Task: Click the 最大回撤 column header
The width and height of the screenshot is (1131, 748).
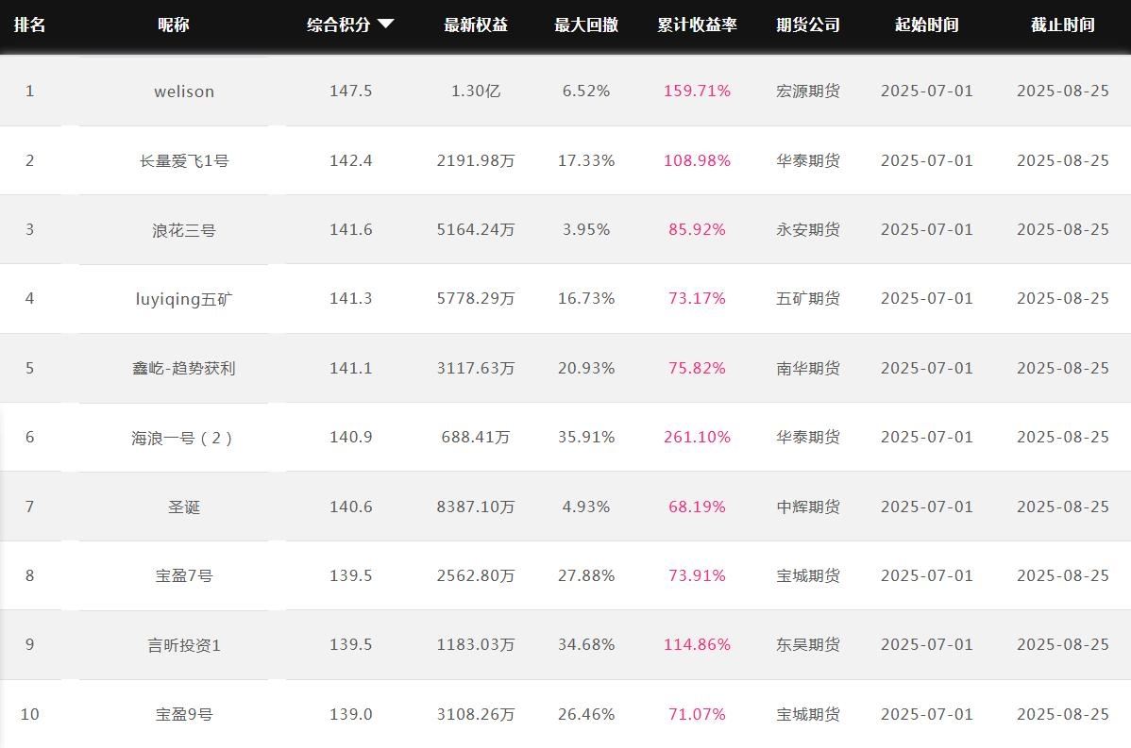Action: [x=585, y=25]
